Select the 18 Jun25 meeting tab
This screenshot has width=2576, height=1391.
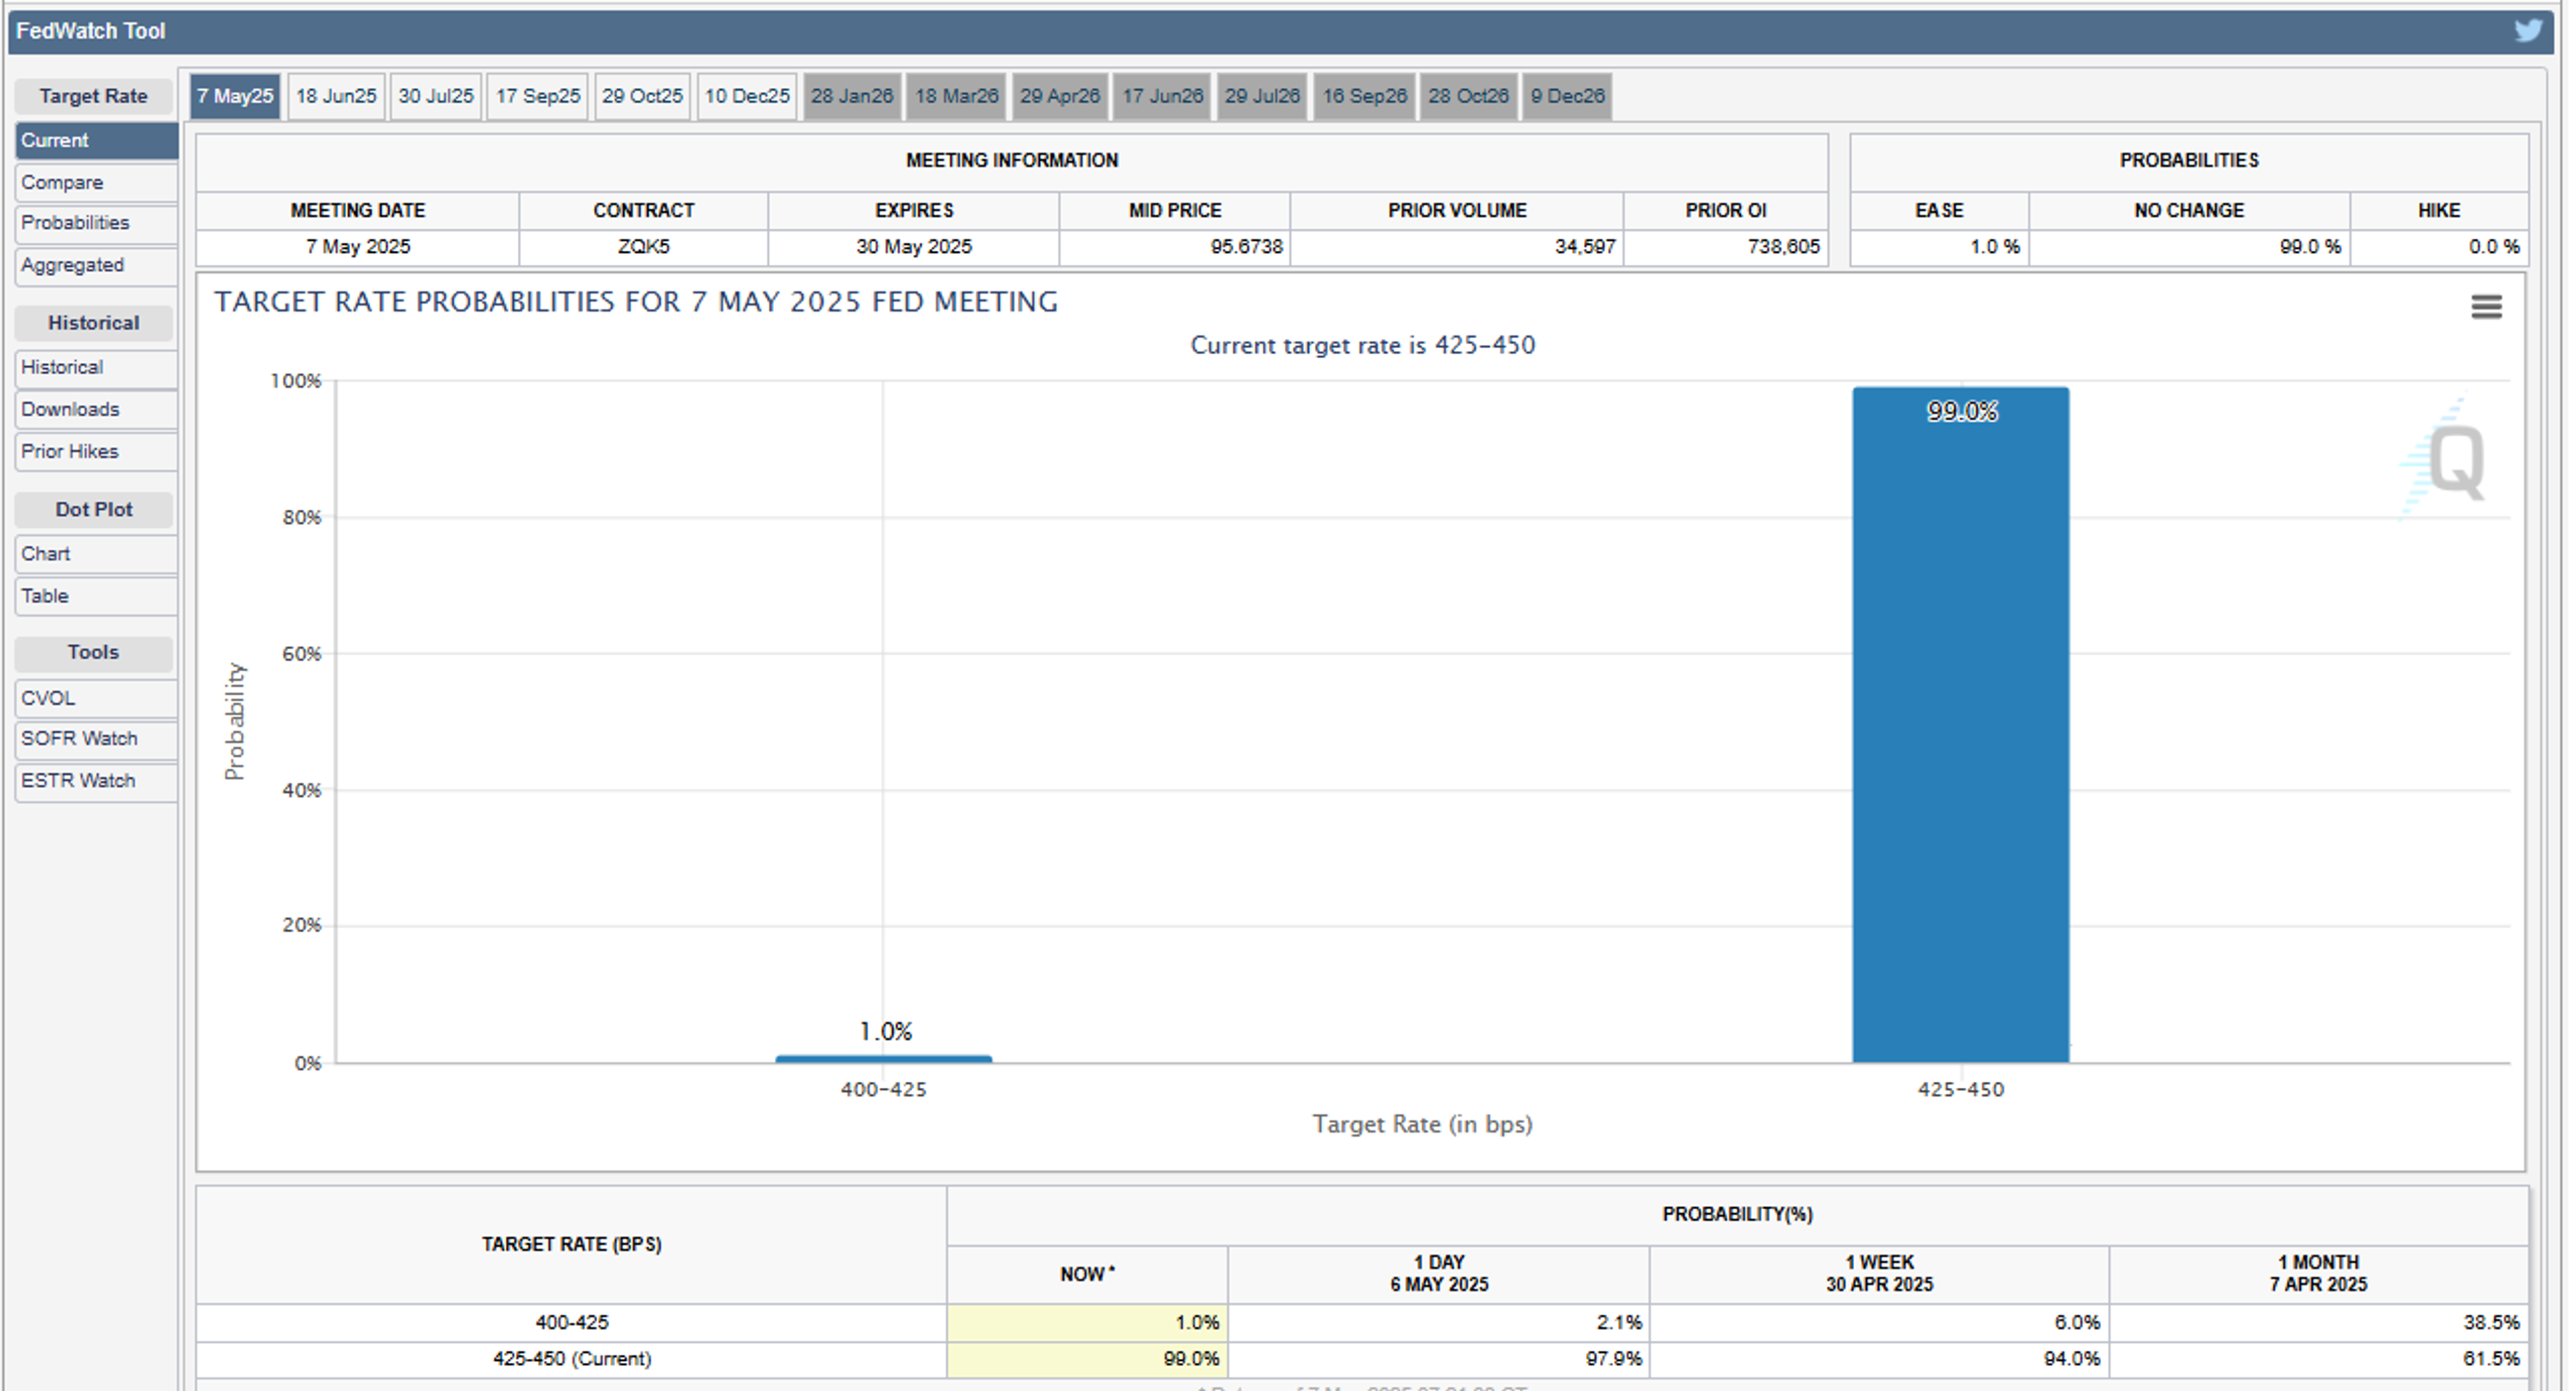336,96
